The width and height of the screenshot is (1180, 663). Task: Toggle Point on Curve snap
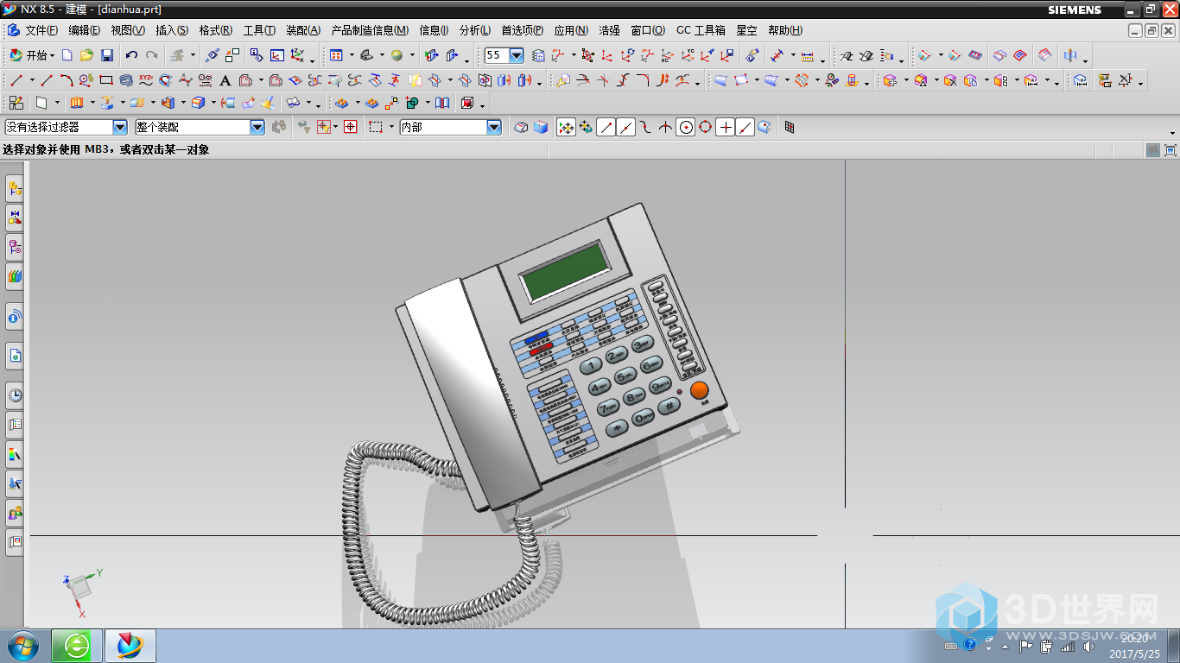click(x=745, y=127)
